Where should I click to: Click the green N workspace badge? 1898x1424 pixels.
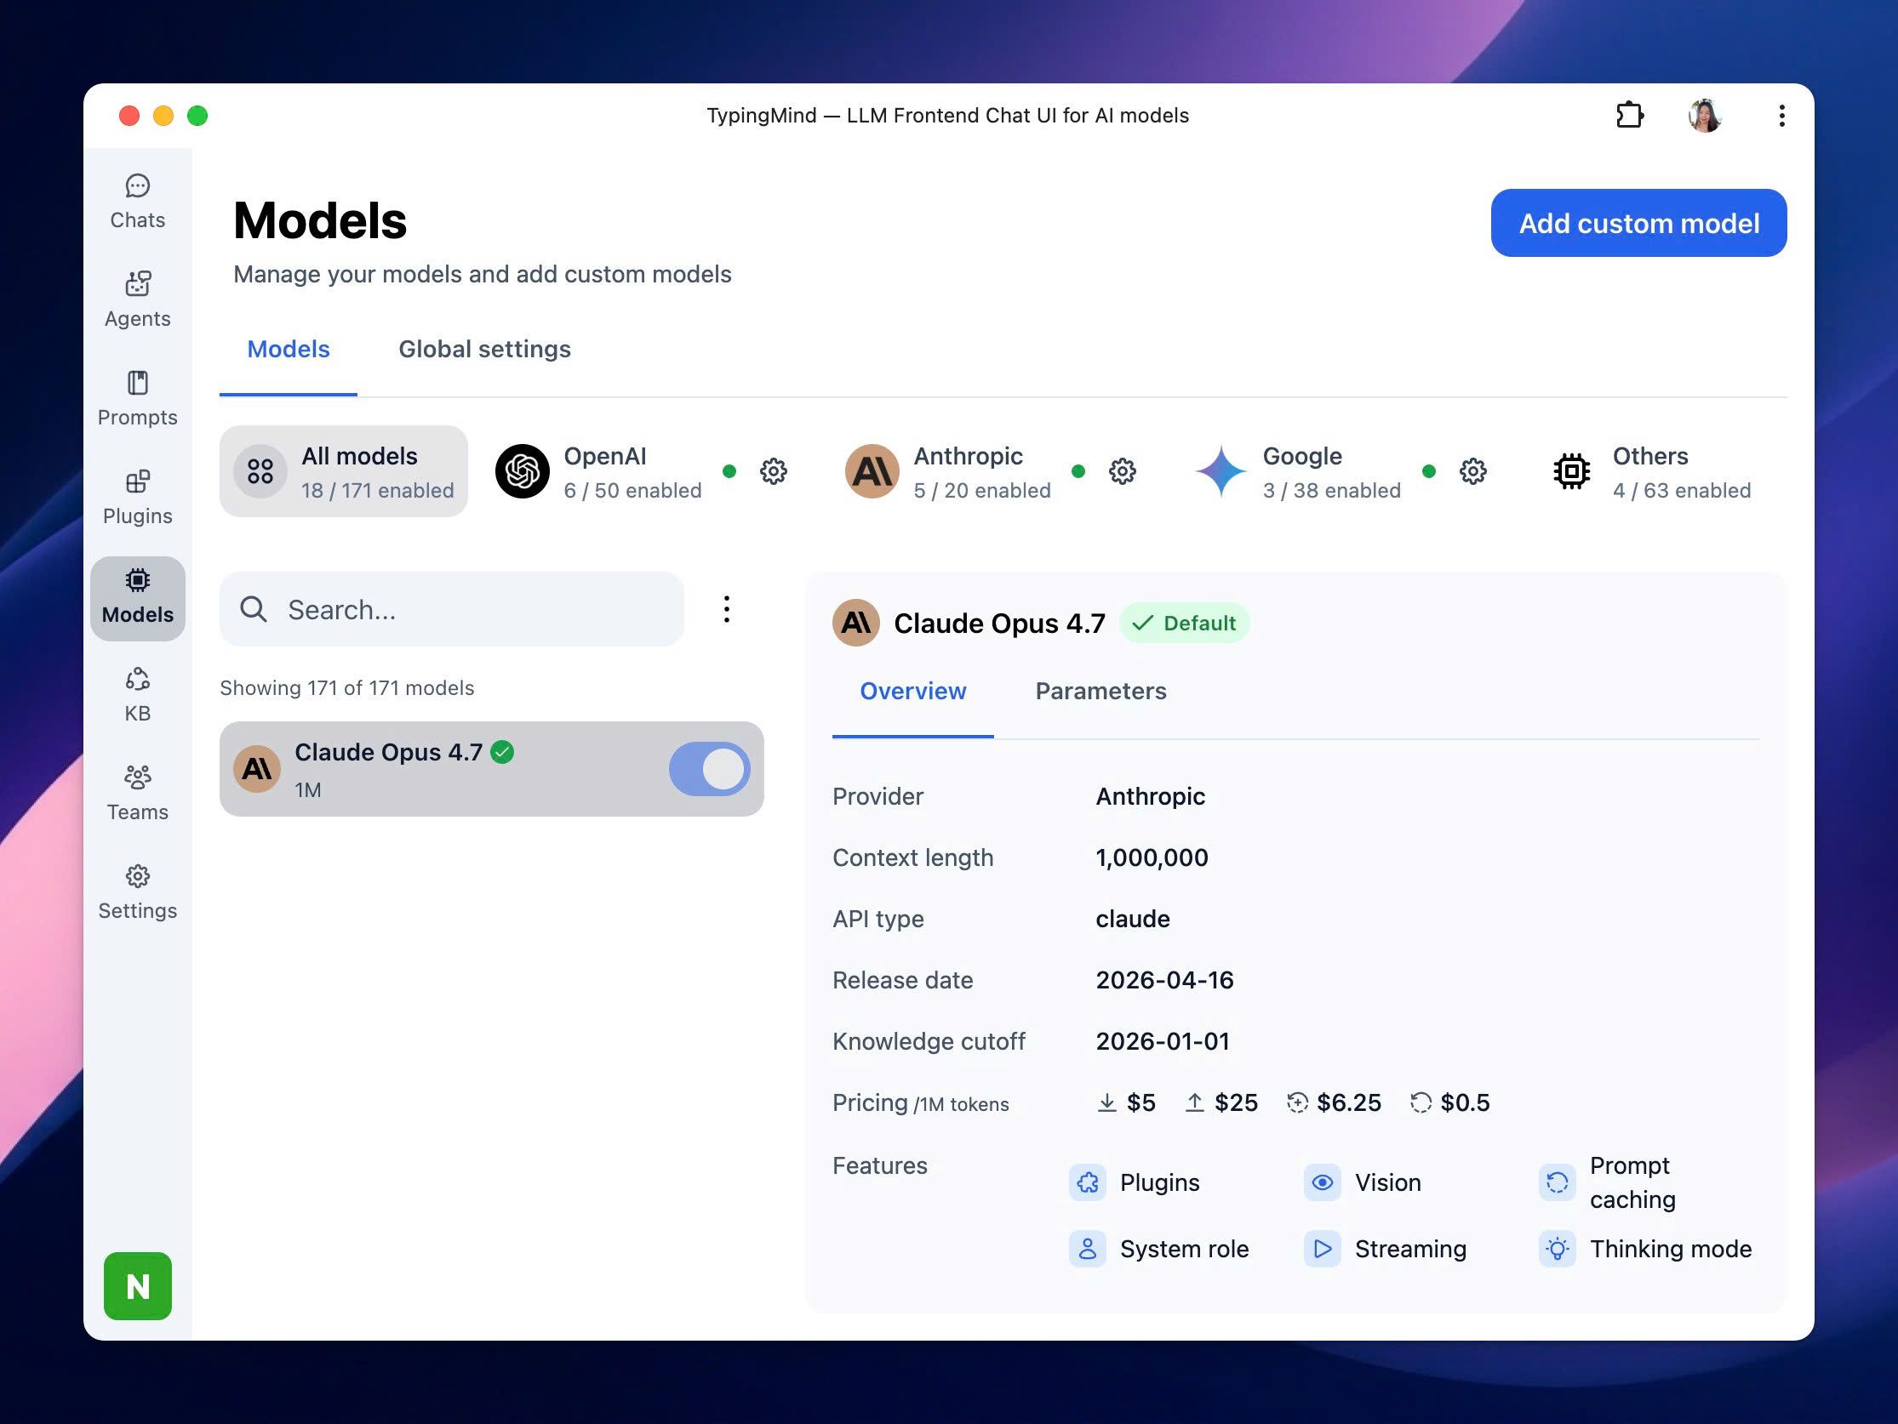[137, 1286]
